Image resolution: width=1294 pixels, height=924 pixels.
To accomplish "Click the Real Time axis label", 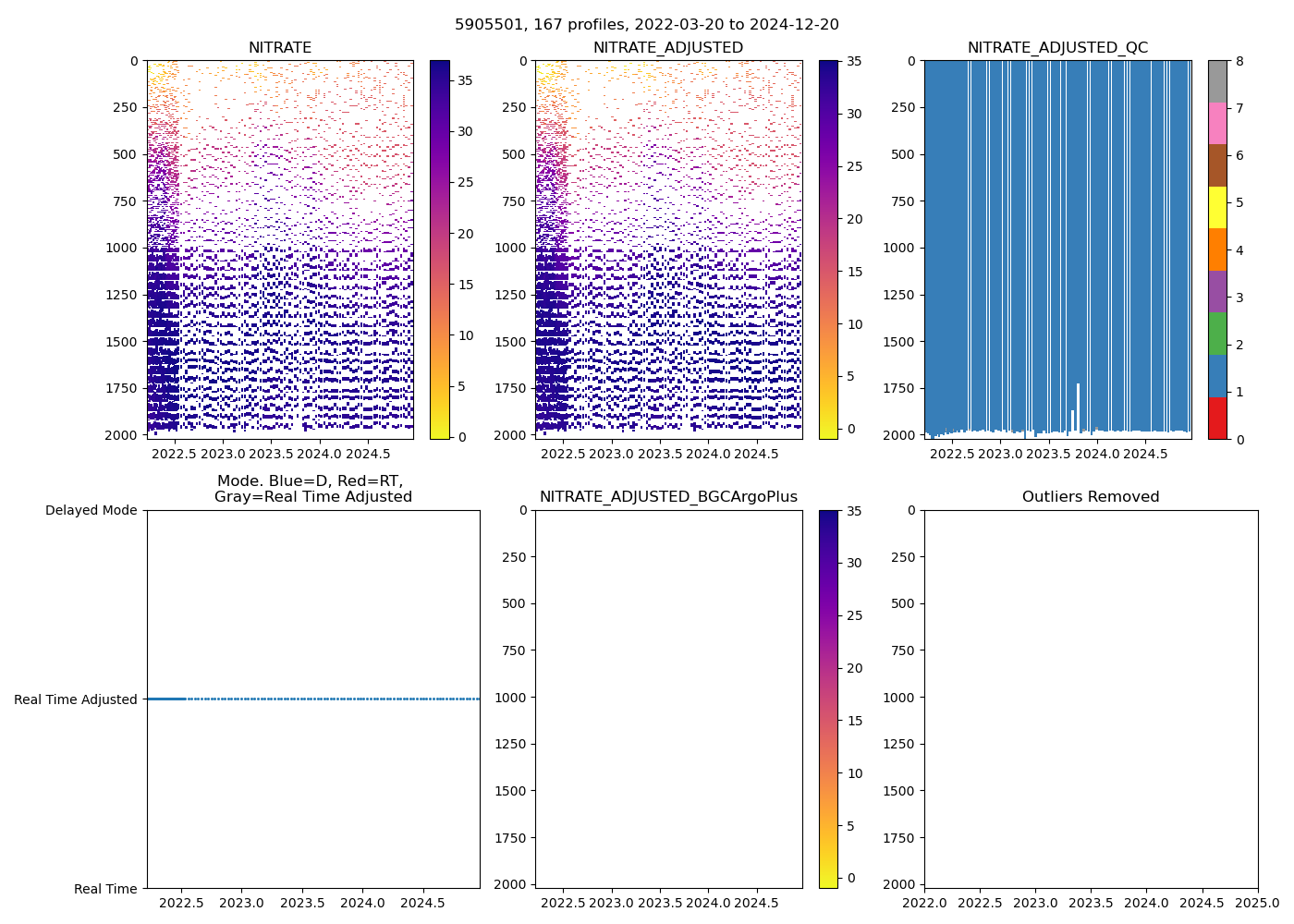I will coord(105,889).
